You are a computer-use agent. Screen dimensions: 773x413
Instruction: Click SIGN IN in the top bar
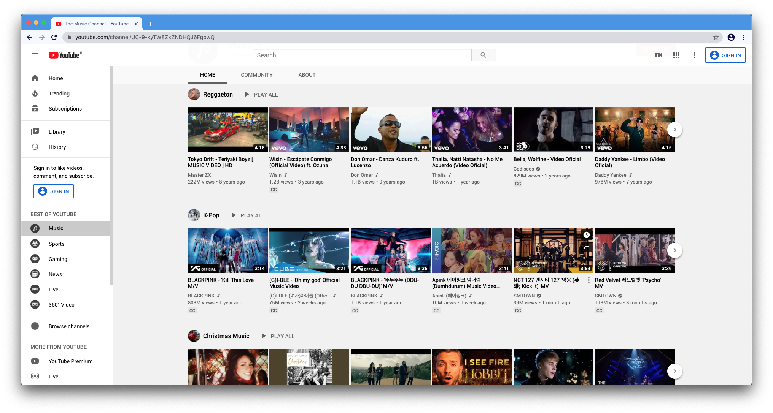point(725,55)
